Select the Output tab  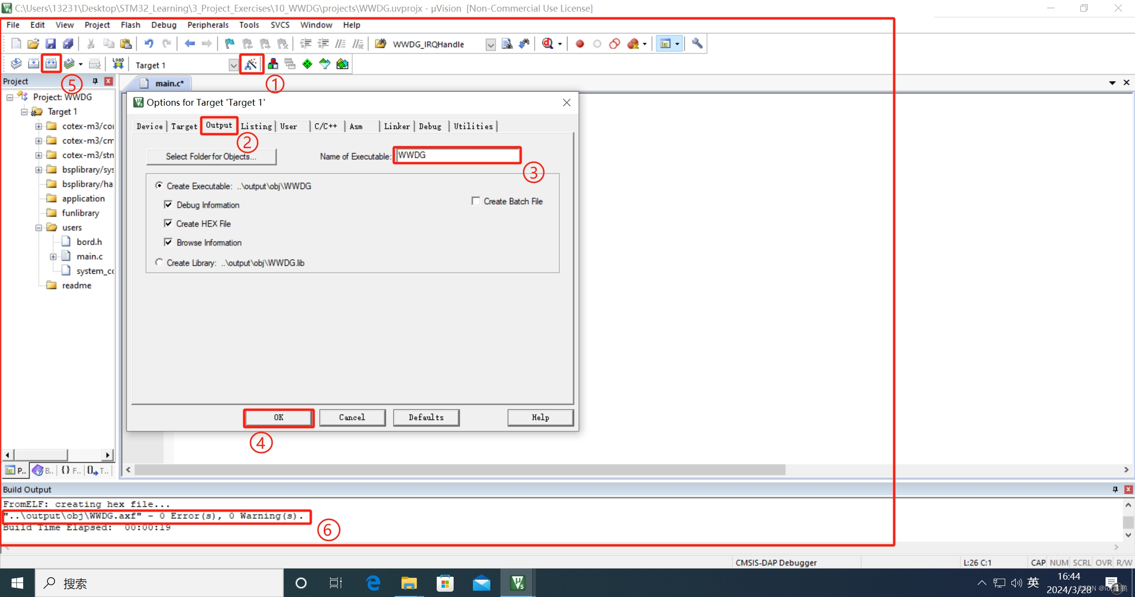pyautogui.click(x=219, y=125)
